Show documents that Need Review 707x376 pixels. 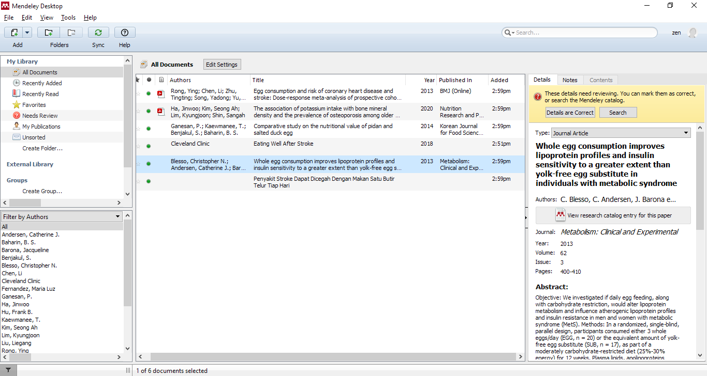click(x=40, y=116)
